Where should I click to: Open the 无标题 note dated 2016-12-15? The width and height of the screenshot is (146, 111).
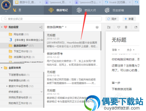(x=72, y=96)
